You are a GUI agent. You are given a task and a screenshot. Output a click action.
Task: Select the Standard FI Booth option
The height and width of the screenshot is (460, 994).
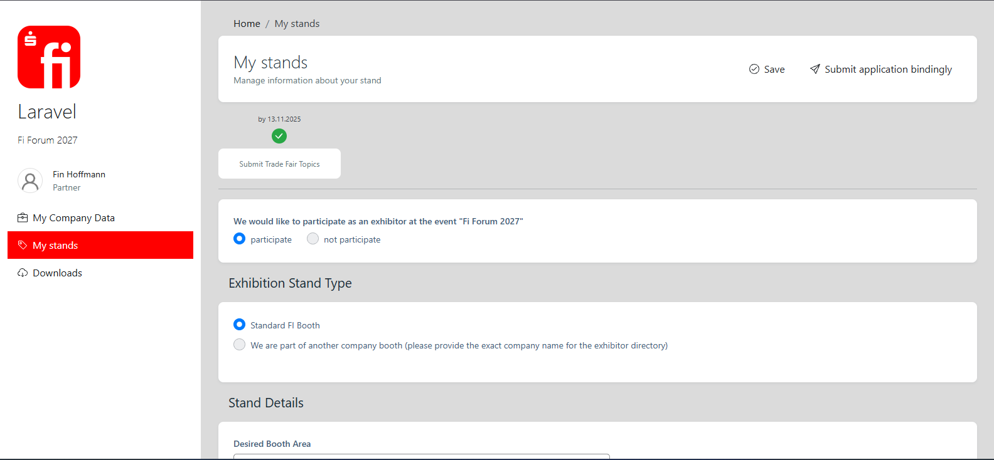coord(240,325)
